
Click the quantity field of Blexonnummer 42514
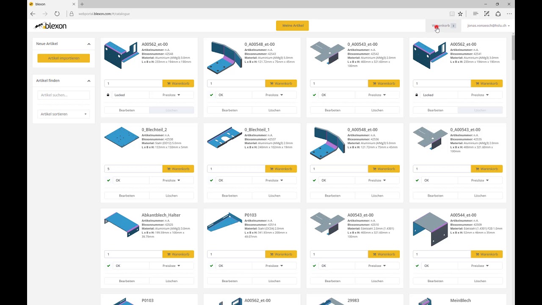pyautogui.click(x=236, y=254)
